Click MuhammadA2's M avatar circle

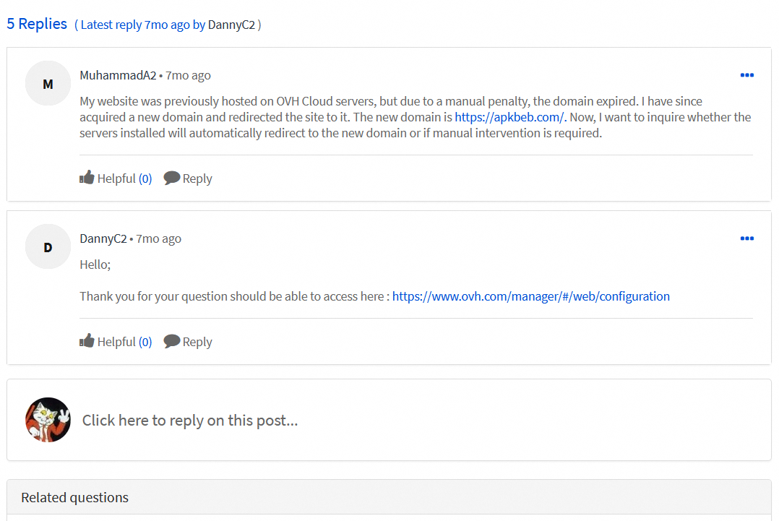coord(48,84)
